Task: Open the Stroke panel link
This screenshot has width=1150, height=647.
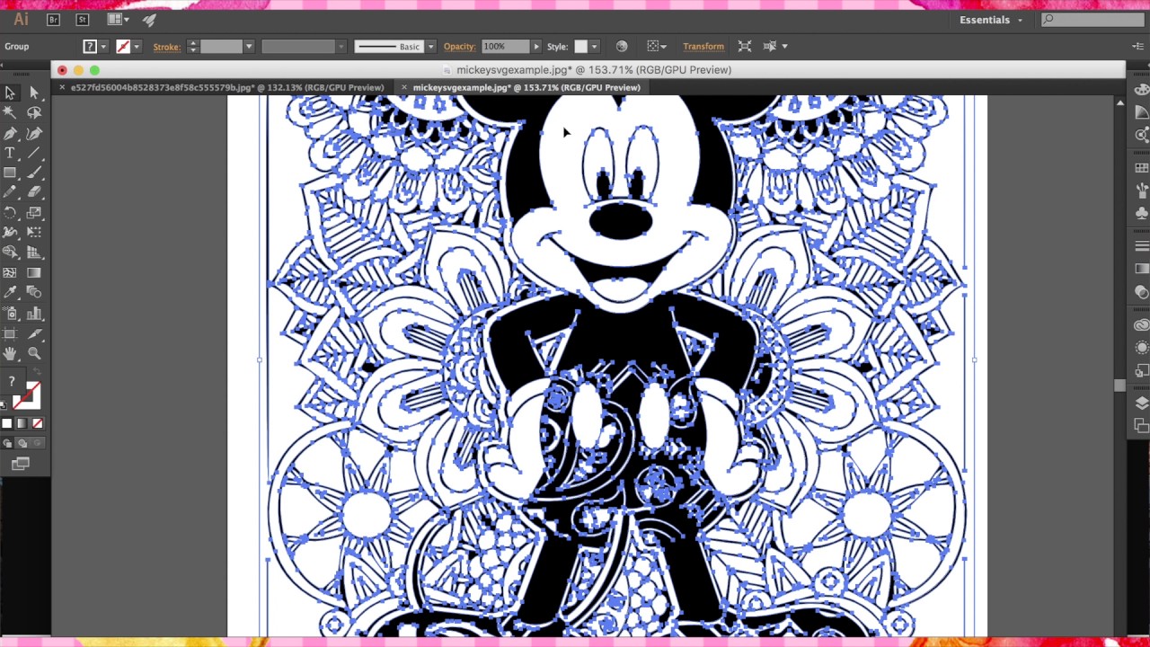Action: pos(166,47)
